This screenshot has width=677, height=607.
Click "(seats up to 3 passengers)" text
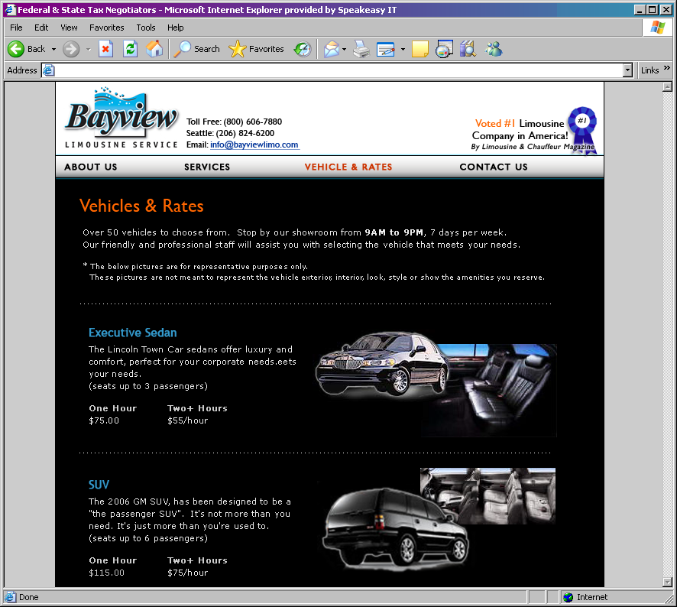(x=148, y=386)
